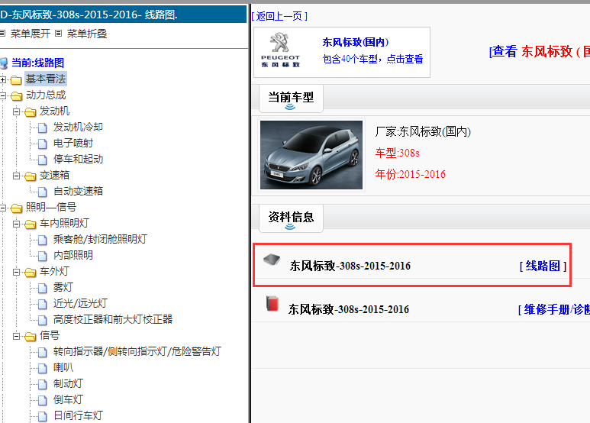Click the page icon of 自动变速箱
This screenshot has height=423, width=590.
tap(43, 192)
